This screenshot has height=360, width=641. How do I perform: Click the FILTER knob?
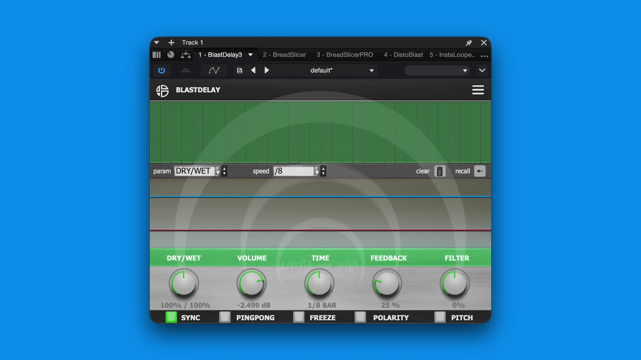pos(455,284)
